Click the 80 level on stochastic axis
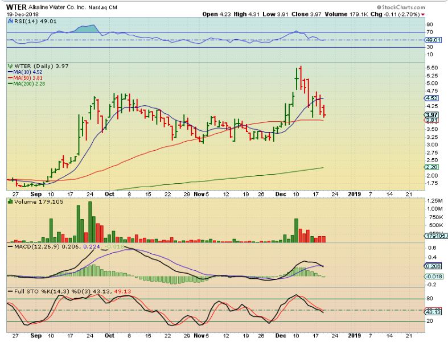 429,299
